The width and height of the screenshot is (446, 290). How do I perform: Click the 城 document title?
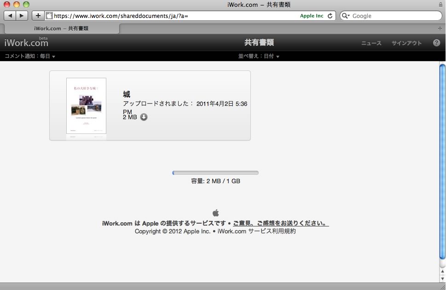click(127, 94)
